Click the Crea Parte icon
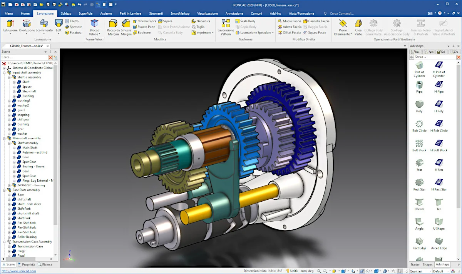Screen dimensions: 462x274 coord(358,27)
